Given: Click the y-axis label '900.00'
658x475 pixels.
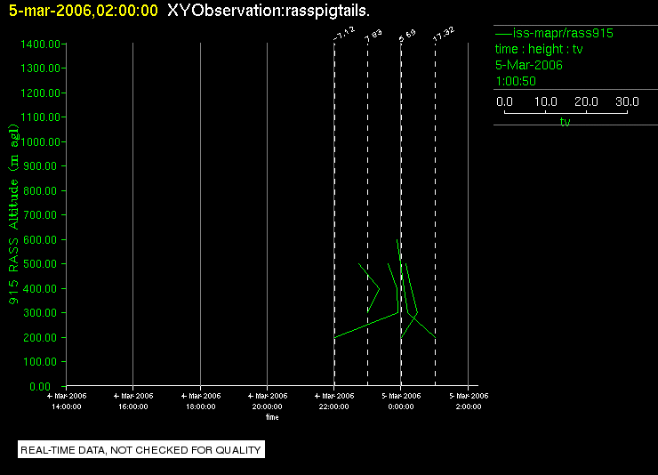Looking at the screenshot, I should 40,165.
